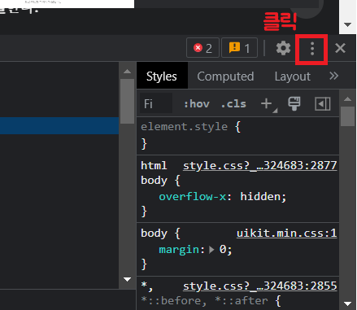Close the DevTools panel

(x=340, y=49)
